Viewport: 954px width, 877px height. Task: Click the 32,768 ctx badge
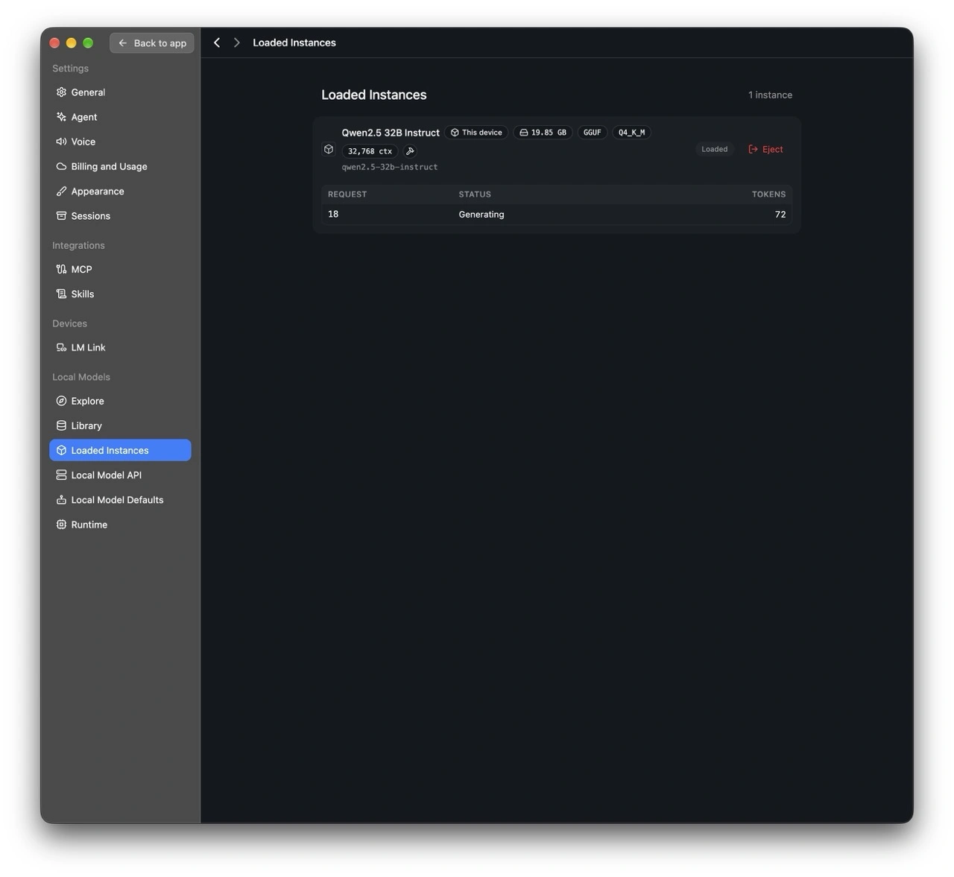click(x=370, y=151)
